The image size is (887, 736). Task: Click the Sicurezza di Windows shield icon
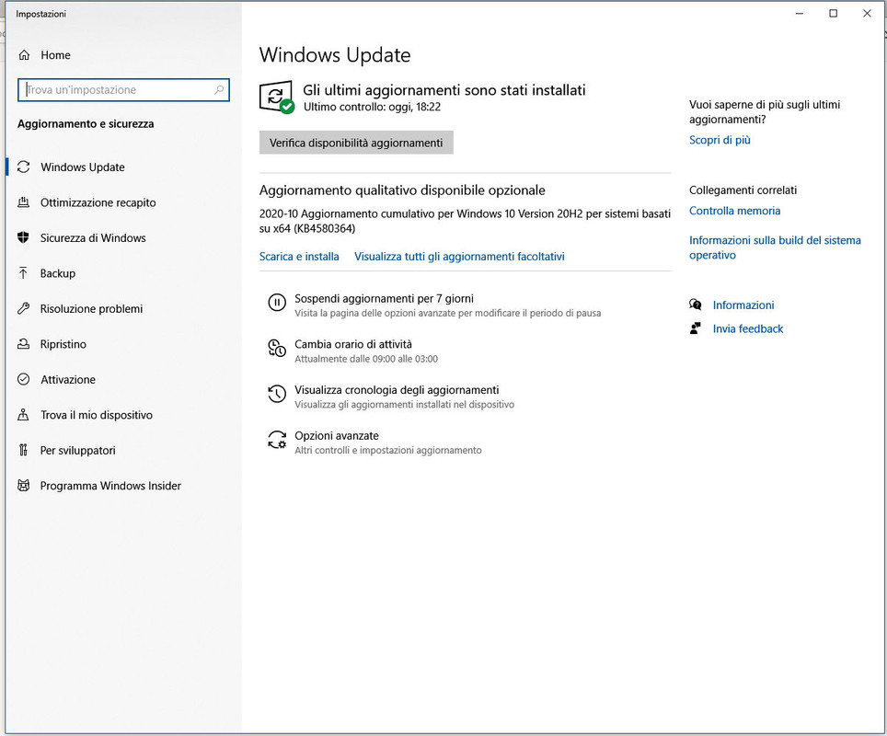point(23,237)
